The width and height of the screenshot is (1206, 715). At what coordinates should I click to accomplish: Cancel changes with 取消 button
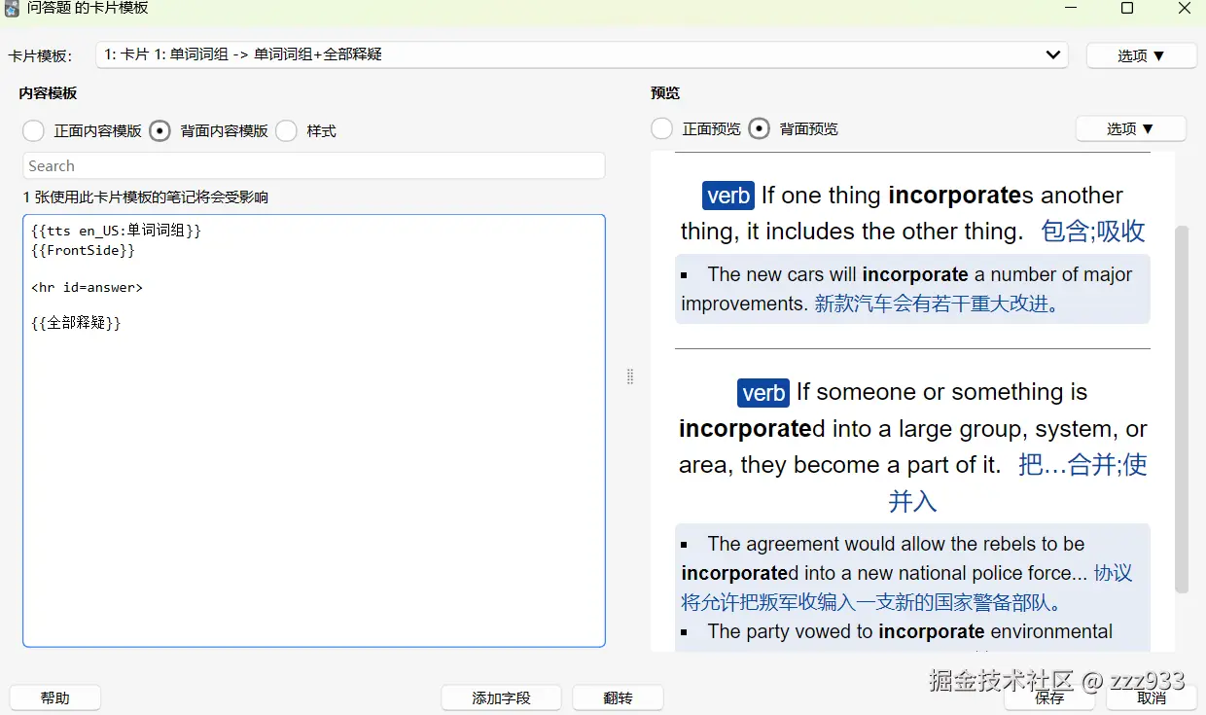tap(1152, 697)
